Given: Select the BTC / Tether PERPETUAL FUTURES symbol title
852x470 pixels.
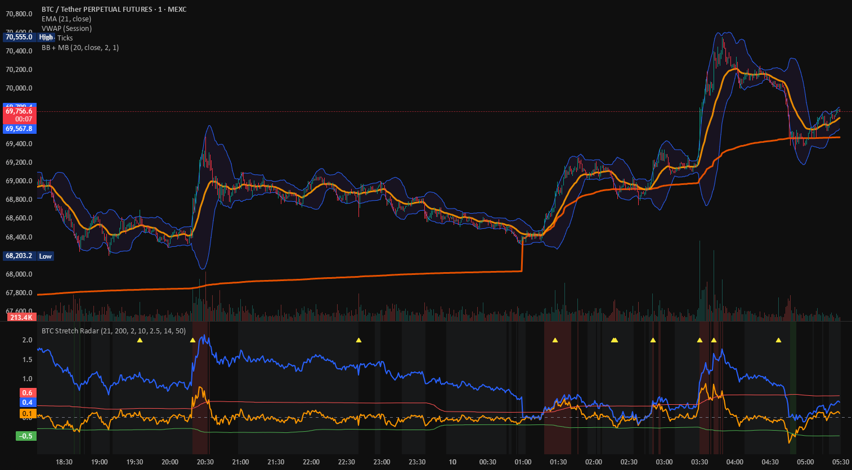Looking at the screenshot, I should 114,9.
